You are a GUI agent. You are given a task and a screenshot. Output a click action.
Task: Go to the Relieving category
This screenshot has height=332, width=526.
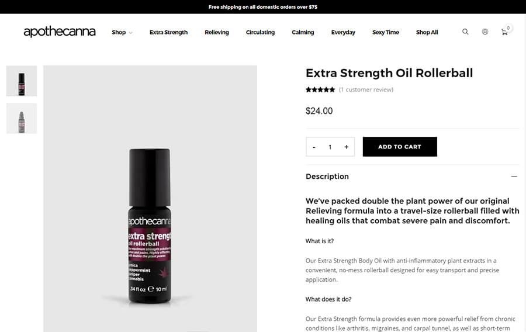click(x=217, y=33)
